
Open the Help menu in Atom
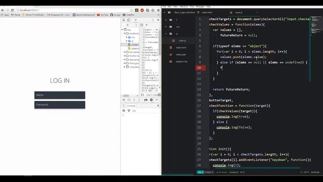click(x=208, y=7)
